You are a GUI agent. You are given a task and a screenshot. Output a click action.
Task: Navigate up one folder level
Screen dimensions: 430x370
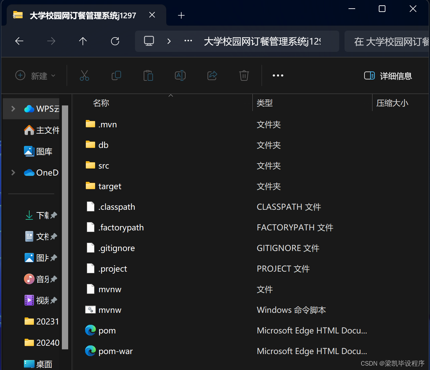click(83, 41)
